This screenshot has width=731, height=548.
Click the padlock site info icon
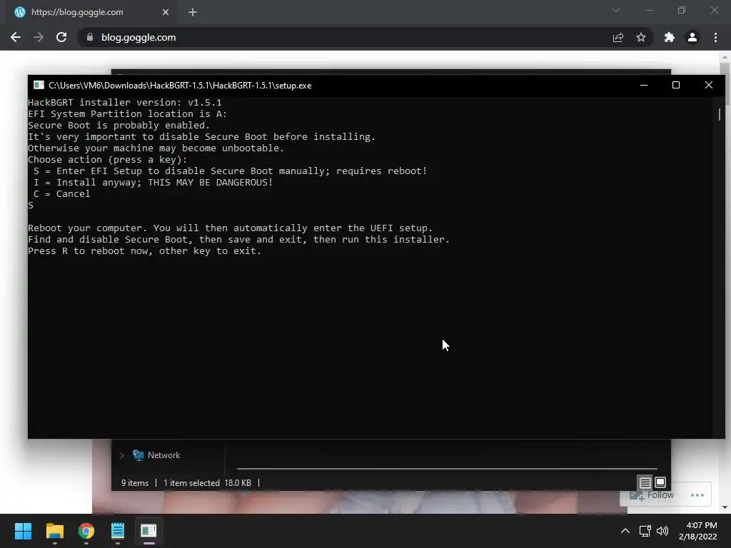tap(90, 37)
